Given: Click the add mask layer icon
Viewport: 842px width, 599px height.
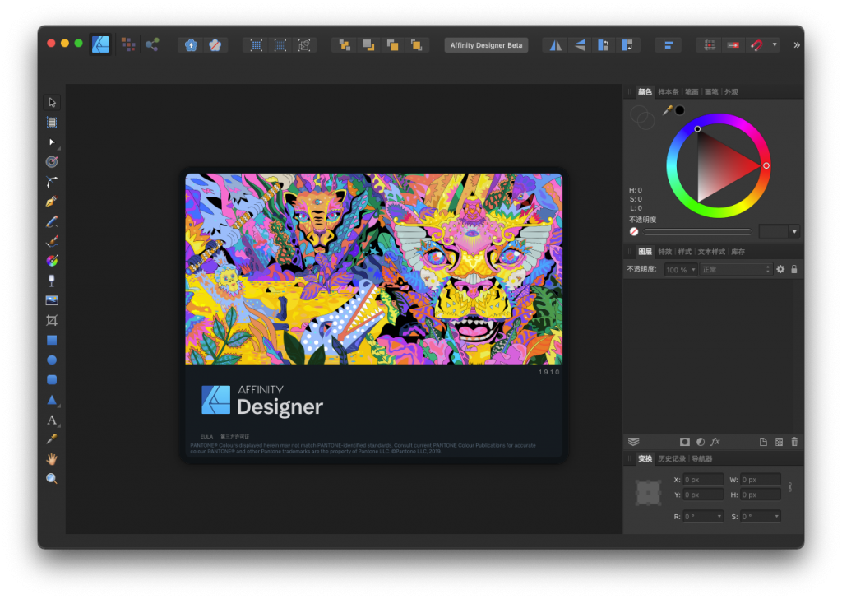Looking at the screenshot, I should (x=685, y=442).
